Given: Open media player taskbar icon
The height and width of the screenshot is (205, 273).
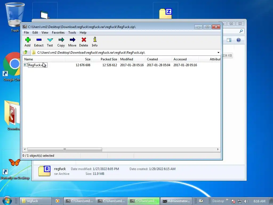Looking at the screenshot, I should point(58,201).
